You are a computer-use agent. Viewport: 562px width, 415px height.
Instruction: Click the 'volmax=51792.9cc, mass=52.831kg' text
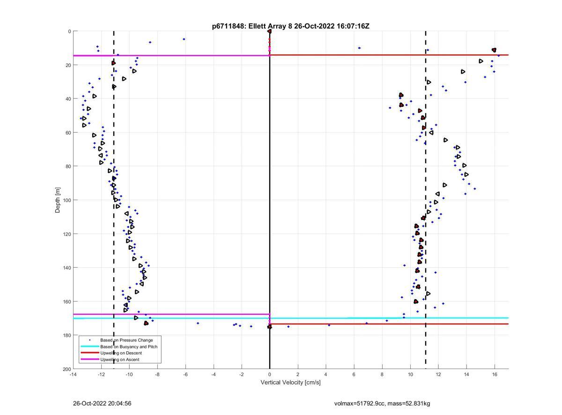click(x=382, y=403)
